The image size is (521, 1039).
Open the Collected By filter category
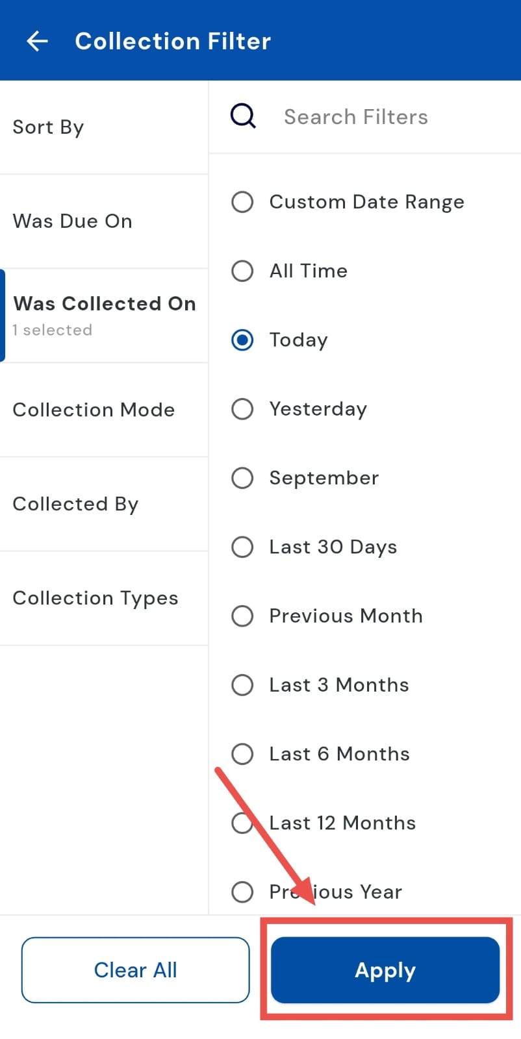tap(104, 504)
